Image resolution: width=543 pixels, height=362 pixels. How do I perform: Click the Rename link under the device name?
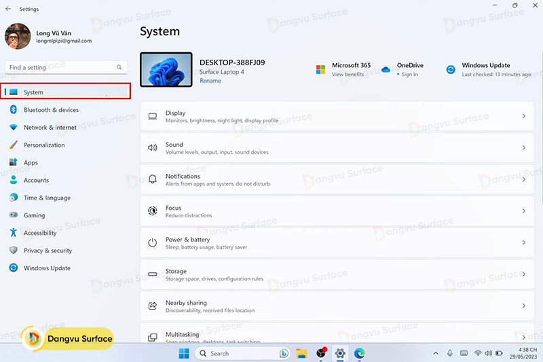(x=210, y=81)
